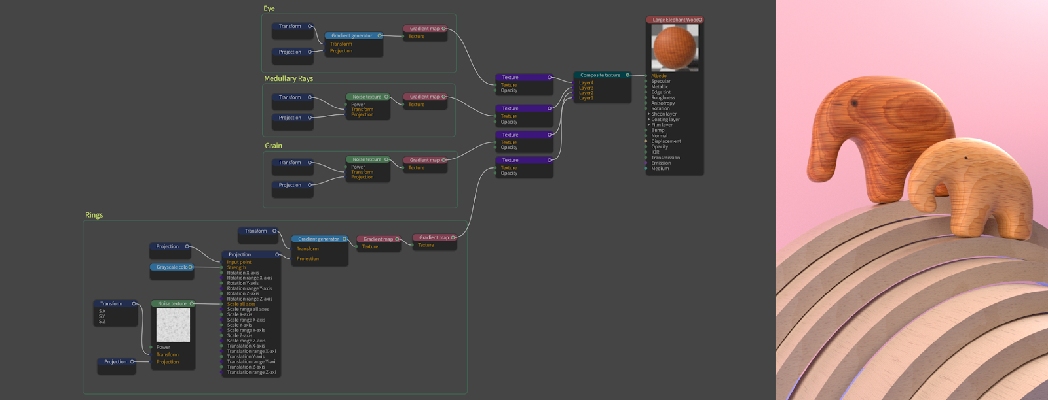The height and width of the screenshot is (400, 1048).
Task: Select the Rings group label
Action: (94, 215)
